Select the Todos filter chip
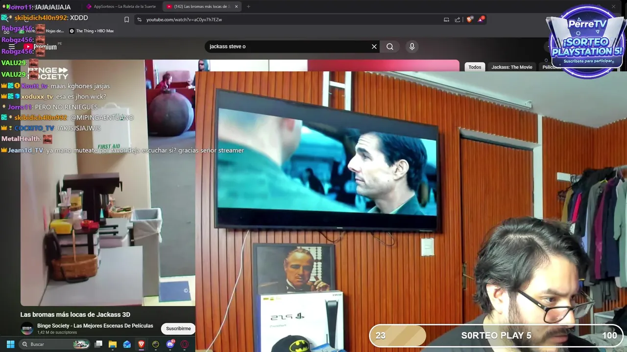Screen dimensions: 627x352 475,67
